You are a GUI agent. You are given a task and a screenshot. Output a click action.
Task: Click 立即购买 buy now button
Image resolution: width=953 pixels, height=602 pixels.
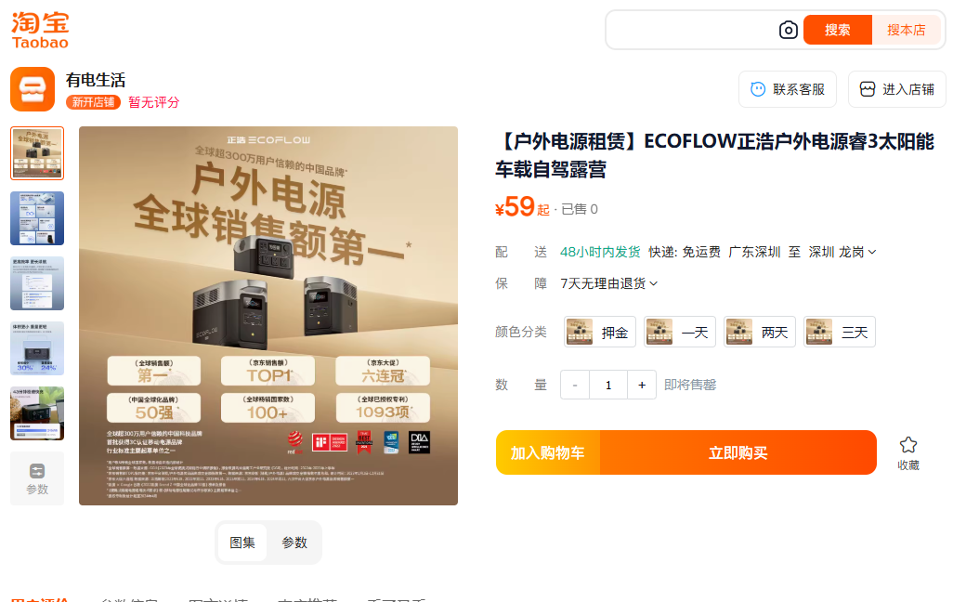[x=738, y=452]
